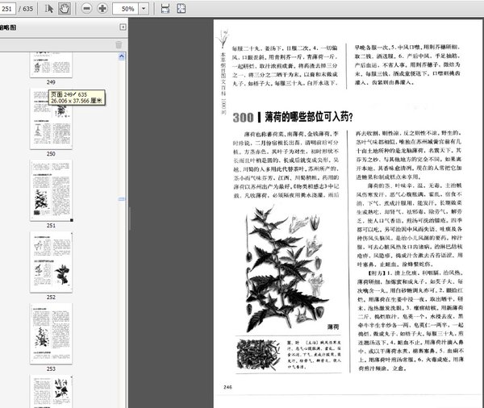Click the dried herb photo
The image size is (484, 408).
pyautogui.click(x=259, y=354)
